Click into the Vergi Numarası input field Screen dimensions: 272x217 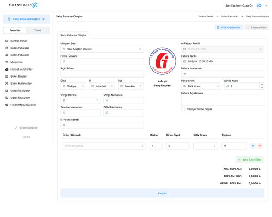coord(123,100)
